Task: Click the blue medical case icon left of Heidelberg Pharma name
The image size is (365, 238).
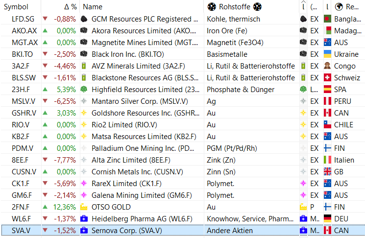Action: pyautogui.click(x=85, y=219)
